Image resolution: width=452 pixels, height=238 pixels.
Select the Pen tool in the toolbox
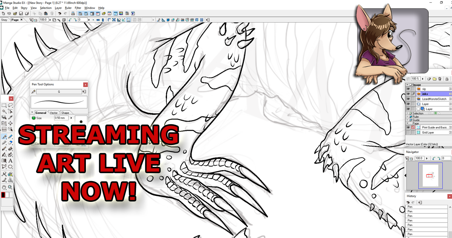(x=4, y=137)
